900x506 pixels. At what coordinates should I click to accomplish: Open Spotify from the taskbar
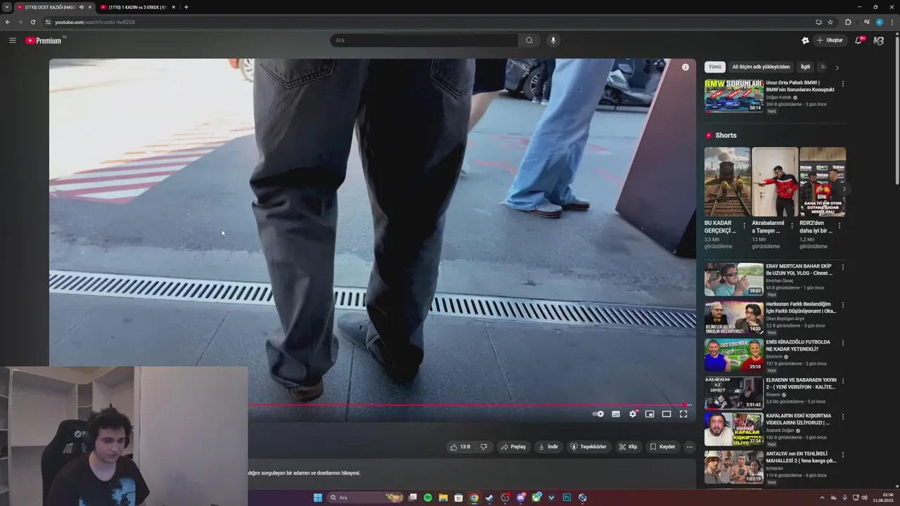pyautogui.click(x=427, y=498)
